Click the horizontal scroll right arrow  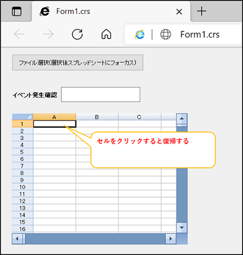(x=171, y=239)
